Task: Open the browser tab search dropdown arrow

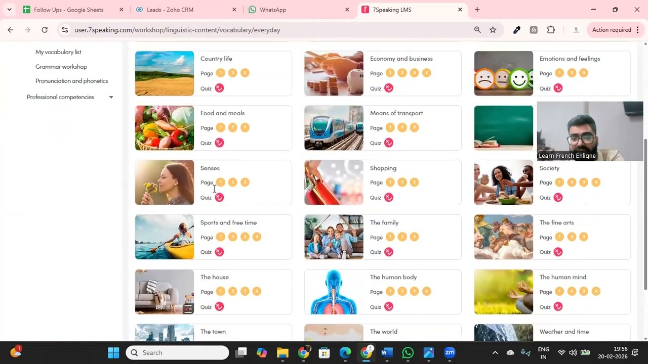Action: 9,10
